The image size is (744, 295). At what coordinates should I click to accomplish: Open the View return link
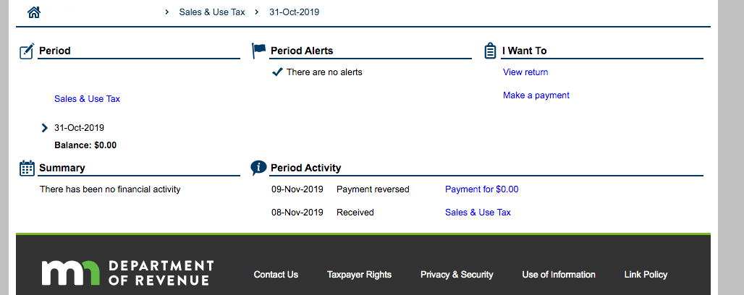pyautogui.click(x=525, y=72)
